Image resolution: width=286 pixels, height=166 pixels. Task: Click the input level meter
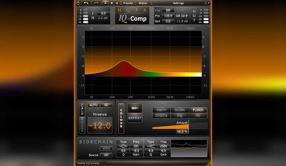[x=86, y=16]
